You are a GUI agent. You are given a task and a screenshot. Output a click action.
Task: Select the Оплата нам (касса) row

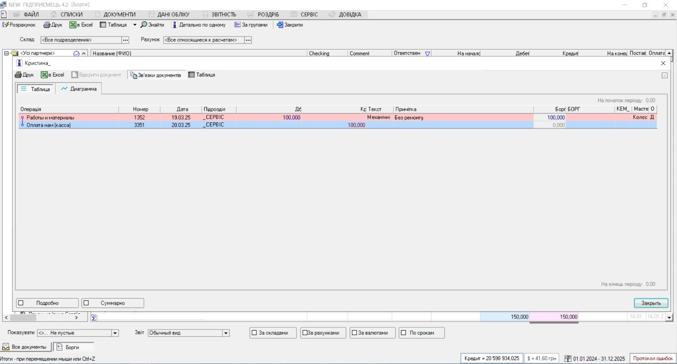pyautogui.click(x=49, y=125)
